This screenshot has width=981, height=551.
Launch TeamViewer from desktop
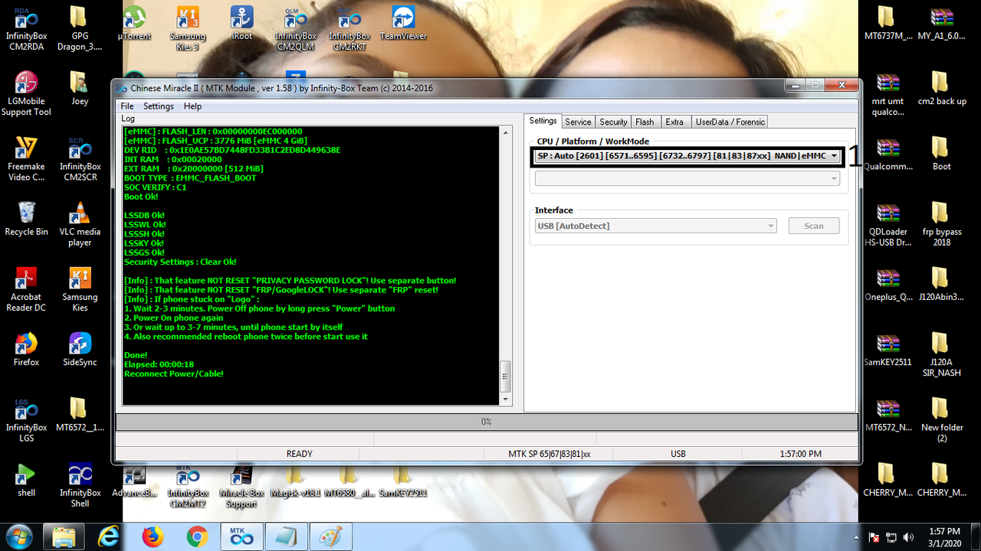403,23
